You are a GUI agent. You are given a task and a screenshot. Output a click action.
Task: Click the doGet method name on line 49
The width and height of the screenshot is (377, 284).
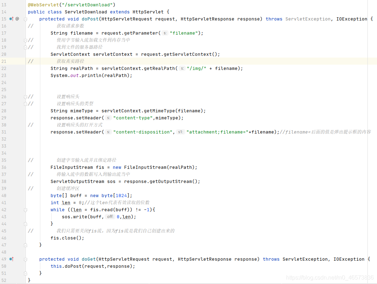pos(89,259)
